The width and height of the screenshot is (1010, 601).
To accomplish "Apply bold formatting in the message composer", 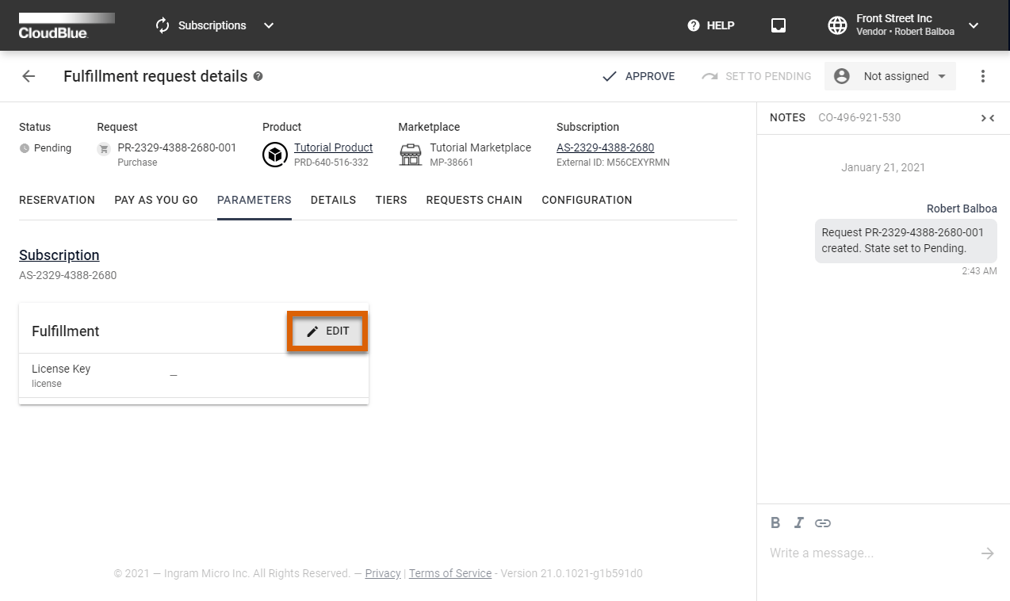I will pos(775,523).
